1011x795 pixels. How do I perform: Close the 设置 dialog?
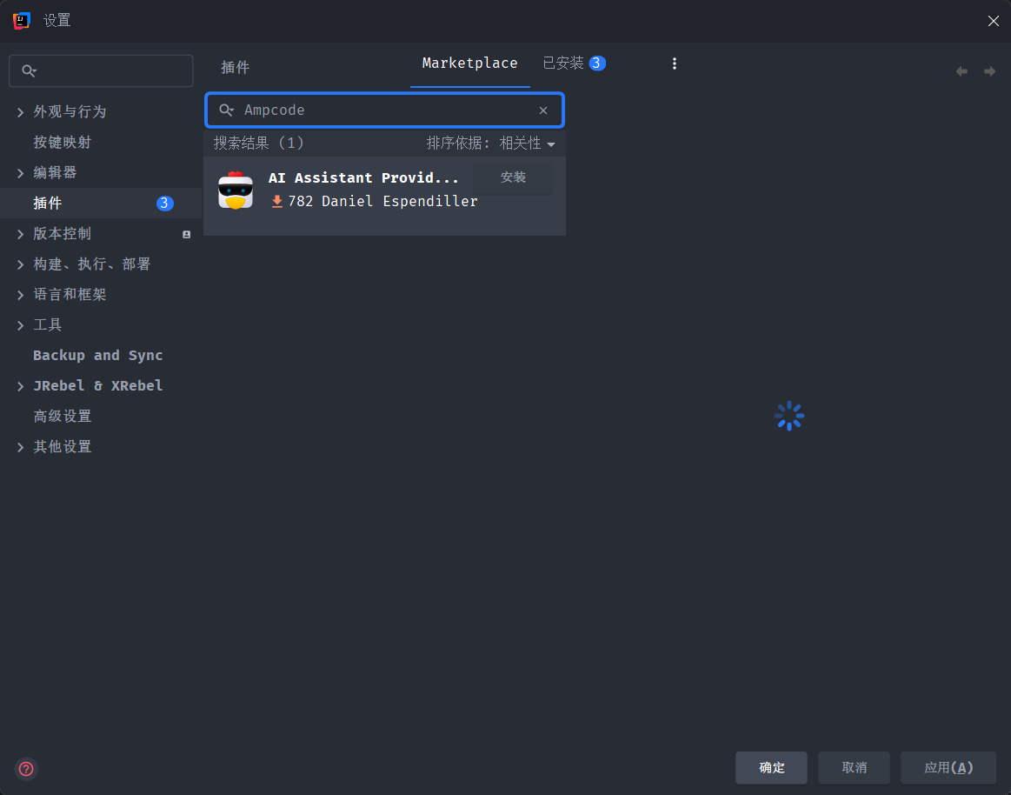click(993, 21)
